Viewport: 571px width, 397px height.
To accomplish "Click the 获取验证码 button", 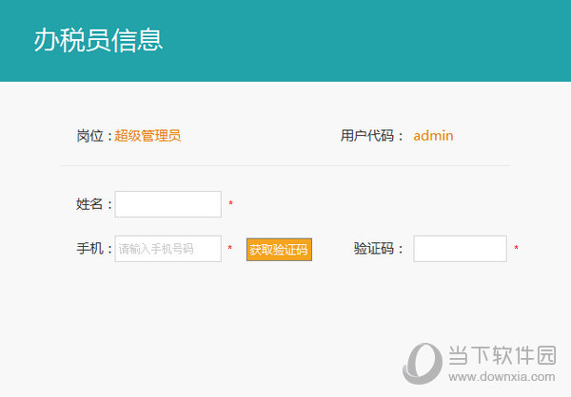I will (x=279, y=250).
